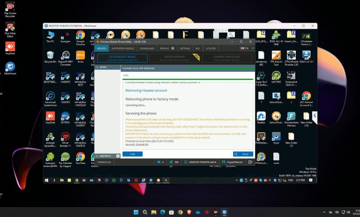Image resolution: width=360 pixels, height=217 pixels.
Task: Launch the DFTPRO shortcut
Action: point(65,118)
